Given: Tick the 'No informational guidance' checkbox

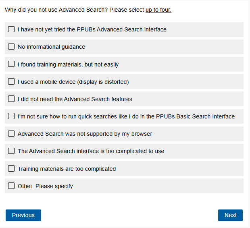Looking at the screenshot, I should 11,47.
